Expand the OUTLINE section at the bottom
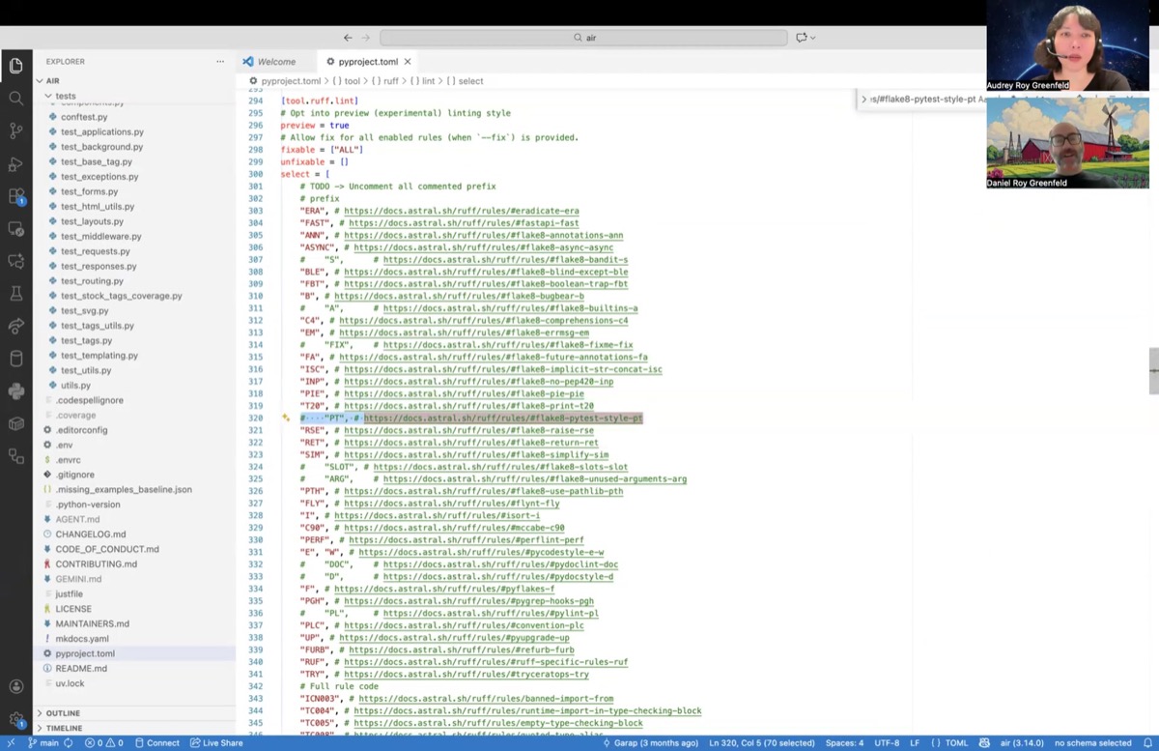 coord(62,712)
